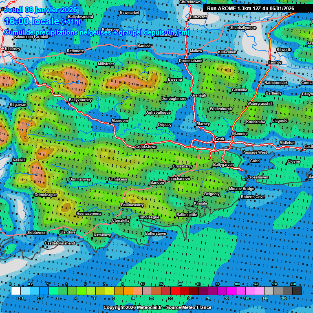
Task: Select the Banteer label
Action: click(144, 46)
